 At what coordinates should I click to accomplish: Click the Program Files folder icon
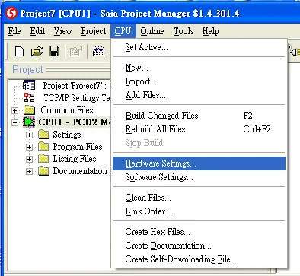(43, 147)
